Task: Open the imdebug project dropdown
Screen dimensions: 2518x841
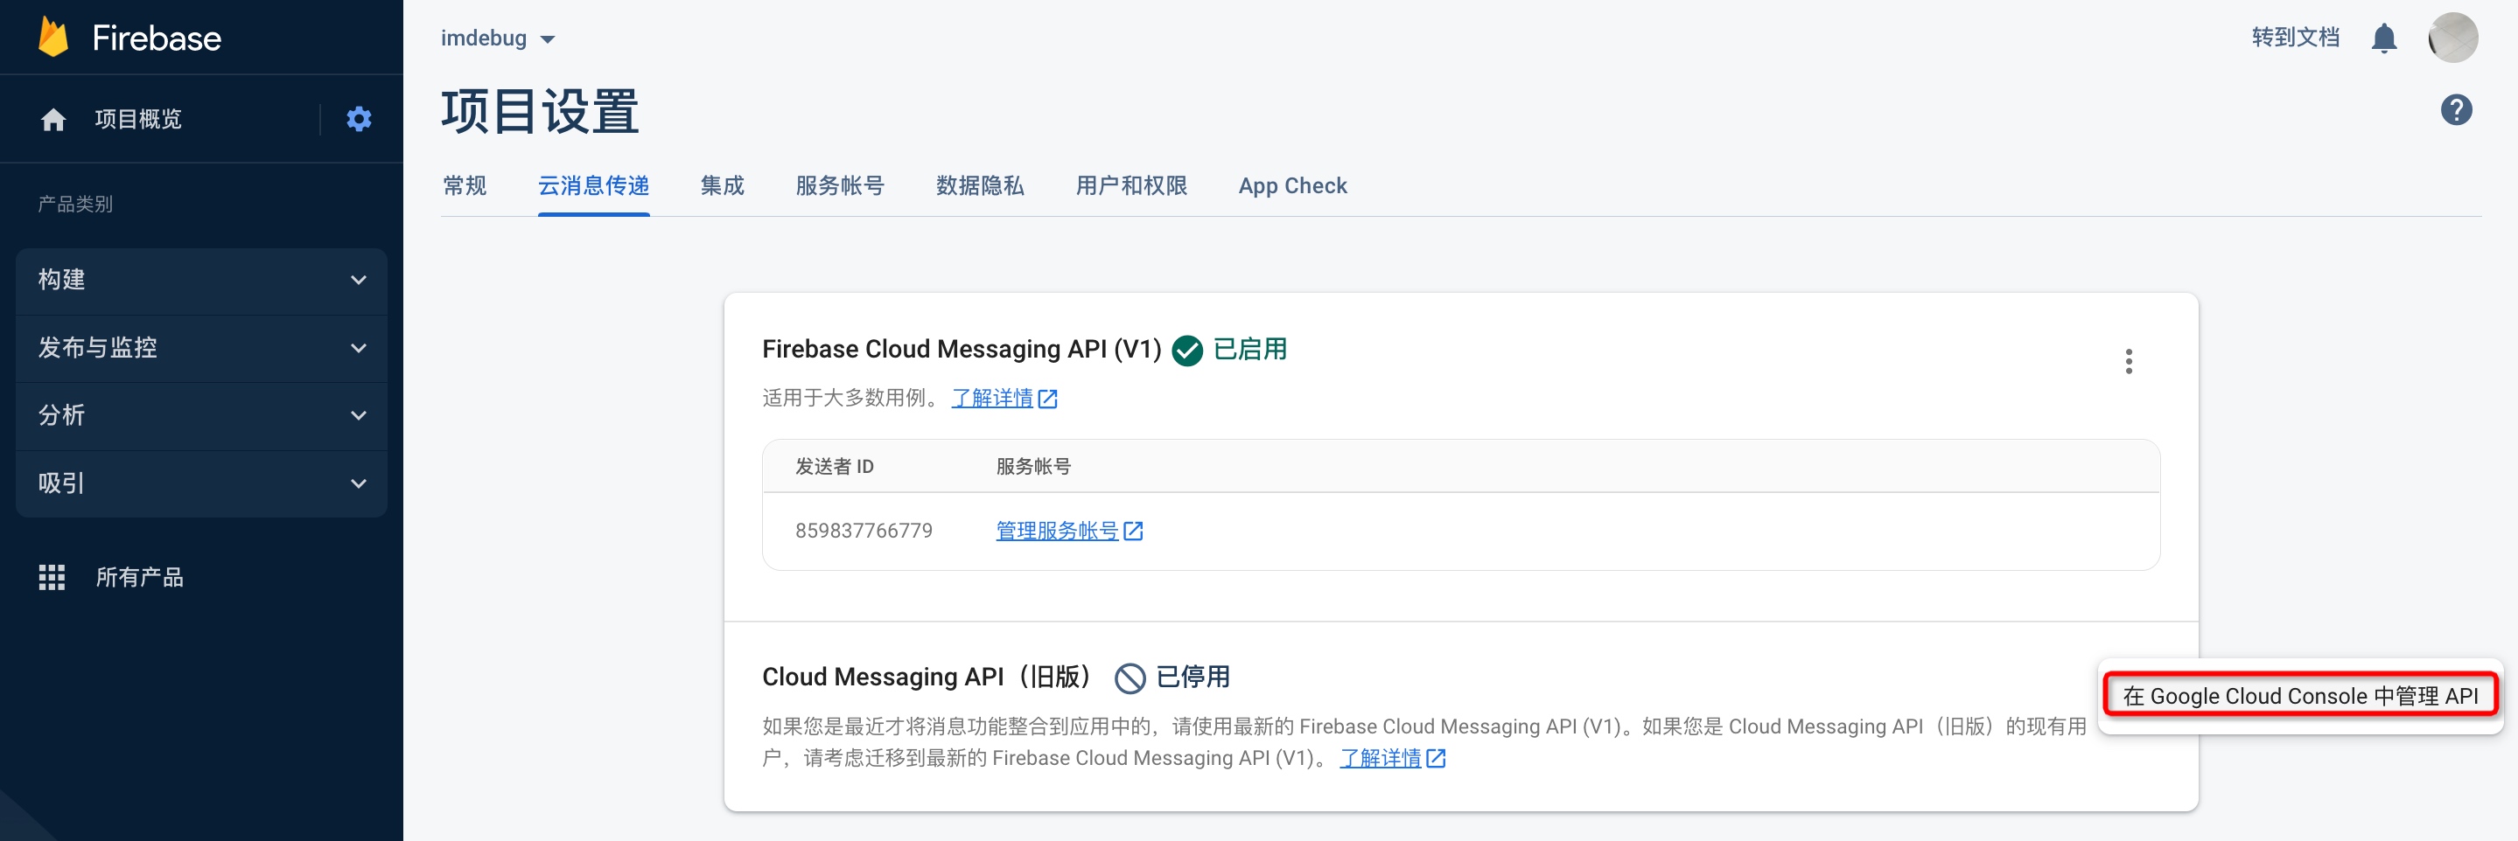Action: [498, 38]
